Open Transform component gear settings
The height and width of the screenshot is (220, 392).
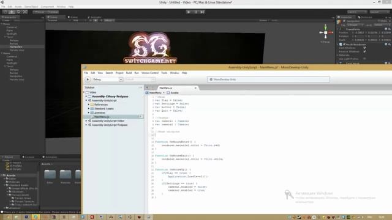click(390, 29)
